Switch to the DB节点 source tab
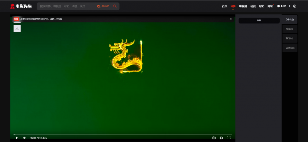The image size is (308, 142). click(x=290, y=20)
